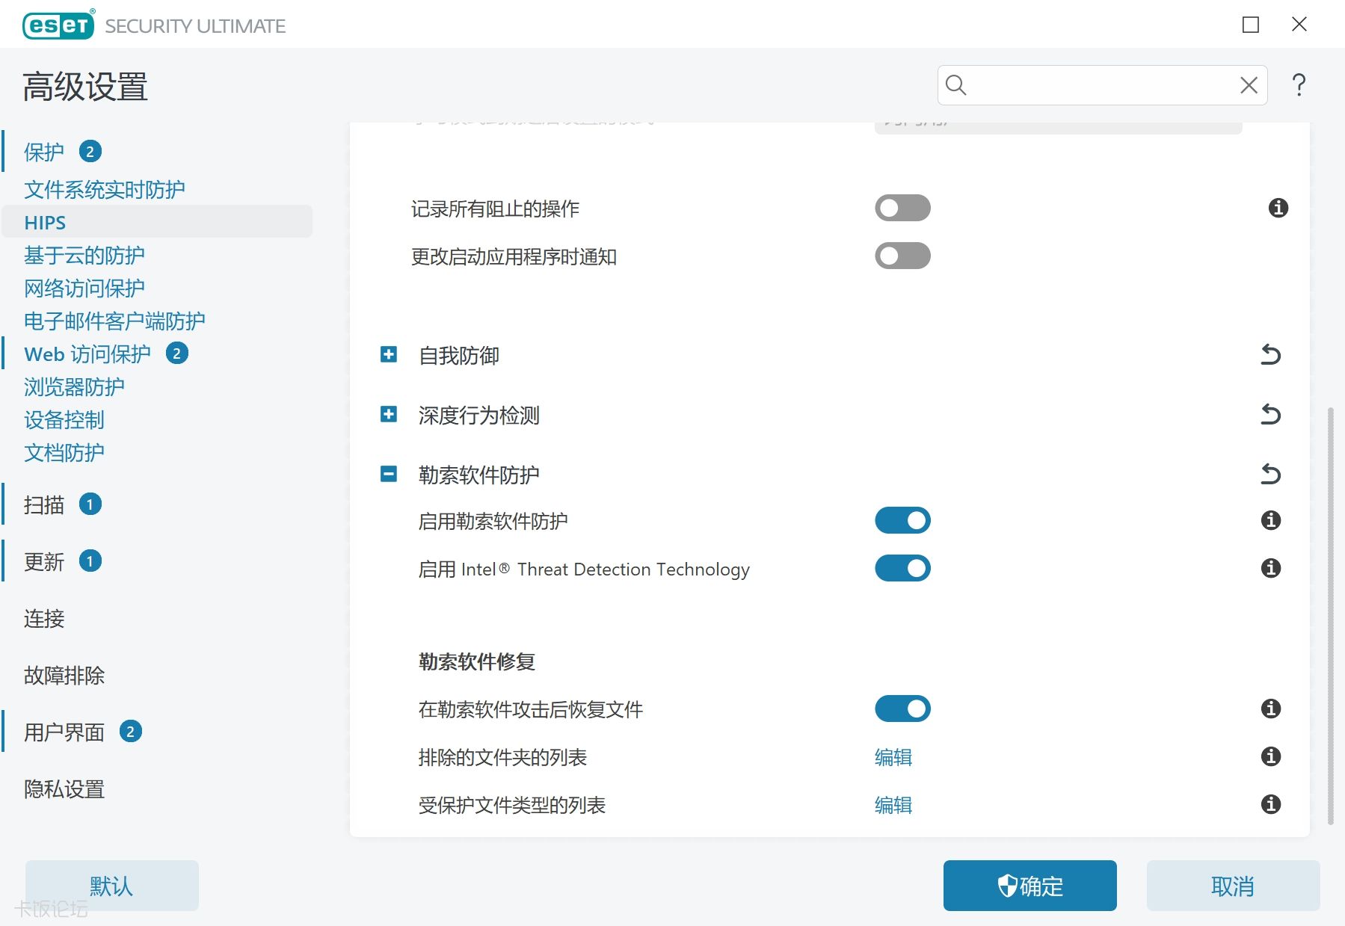Open info for Intel Threat Detection Technology
Viewport: 1345px width, 926px height.
click(1270, 568)
